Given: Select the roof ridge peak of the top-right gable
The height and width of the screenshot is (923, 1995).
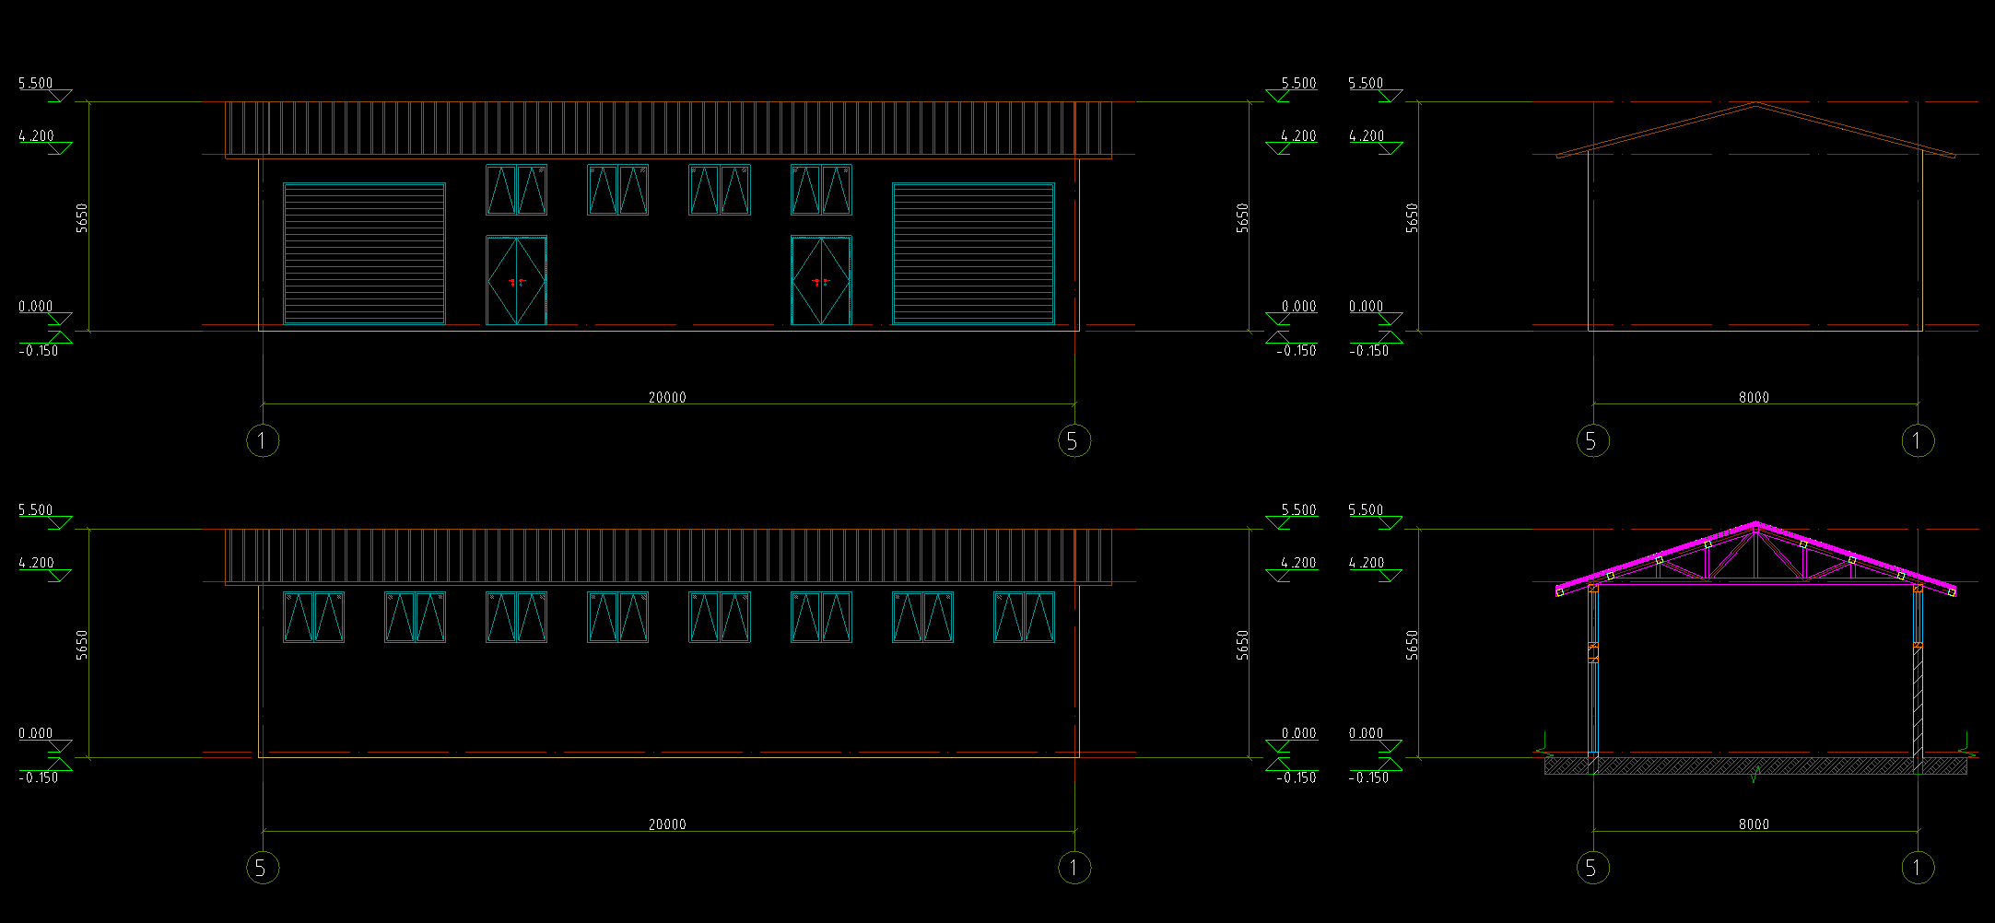Looking at the screenshot, I should point(1755,104).
